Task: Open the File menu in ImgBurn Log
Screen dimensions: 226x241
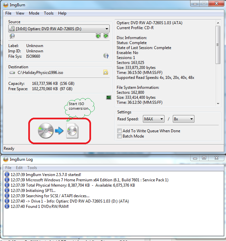Action: [8, 167]
